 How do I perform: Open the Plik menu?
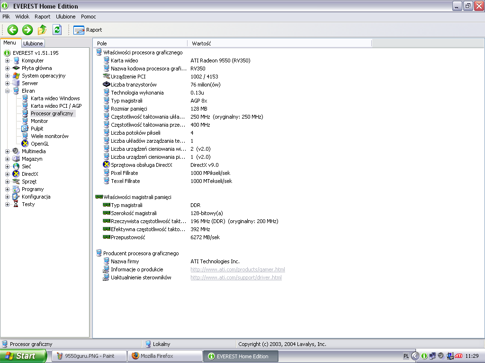click(x=6, y=17)
